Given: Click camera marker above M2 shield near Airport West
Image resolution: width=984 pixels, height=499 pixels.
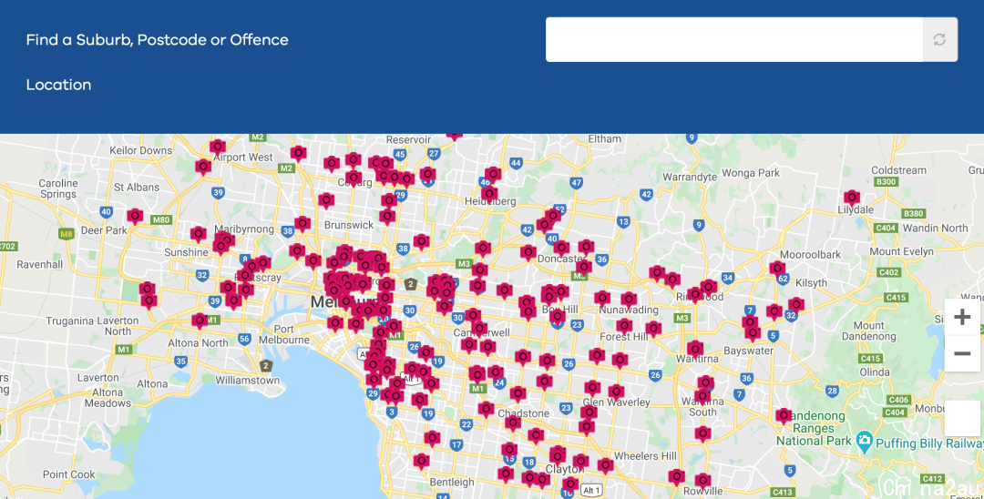Looking at the screenshot, I should coord(298,154).
